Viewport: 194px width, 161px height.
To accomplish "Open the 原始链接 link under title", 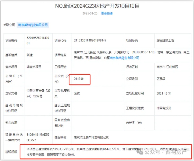I will point(106,13).
